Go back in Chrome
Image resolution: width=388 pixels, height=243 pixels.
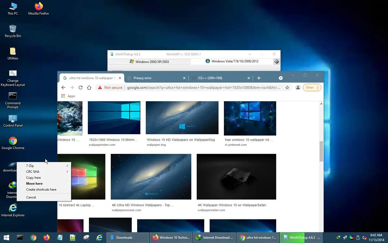click(x=63, y=87)
